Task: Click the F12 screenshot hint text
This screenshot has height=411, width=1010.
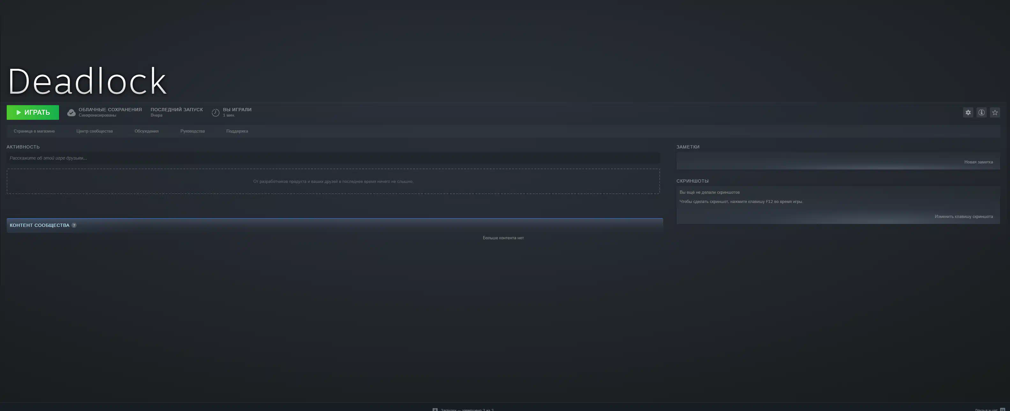Action: (x=741, y=202)
